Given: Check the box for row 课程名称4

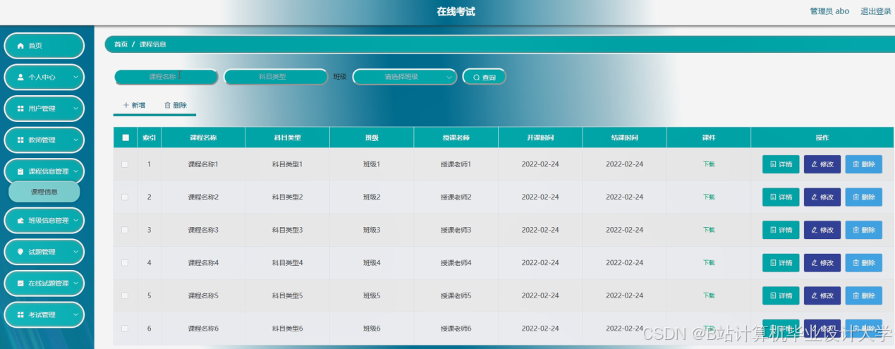Looking at the screenshot, I should tap(125, 263).
